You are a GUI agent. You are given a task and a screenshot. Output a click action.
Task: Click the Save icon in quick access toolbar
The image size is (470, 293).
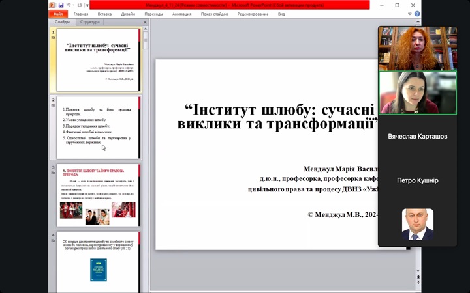point(60,5)
